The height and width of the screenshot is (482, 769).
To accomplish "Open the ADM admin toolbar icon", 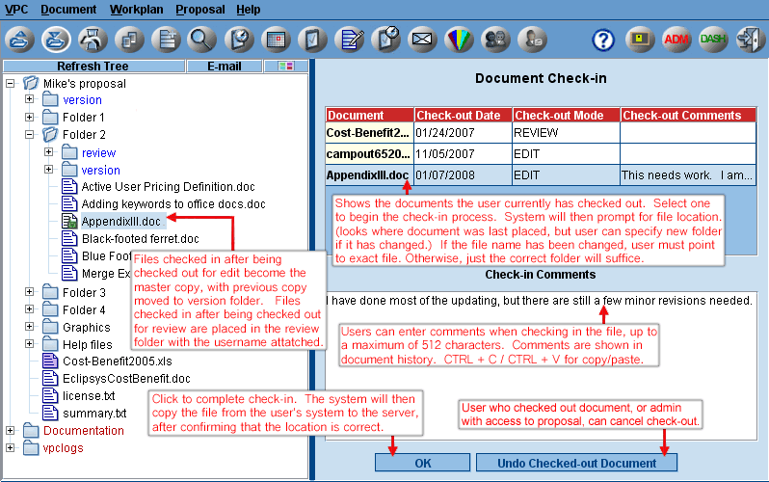I will pos(676,40).
